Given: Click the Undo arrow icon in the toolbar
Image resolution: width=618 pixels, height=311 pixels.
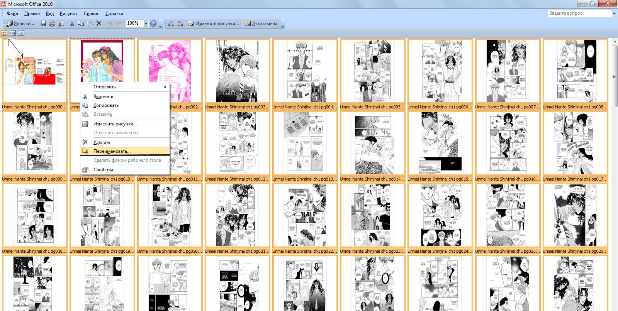Looking at the screenshot, I should pyautogui.click(x=110, y=24).
